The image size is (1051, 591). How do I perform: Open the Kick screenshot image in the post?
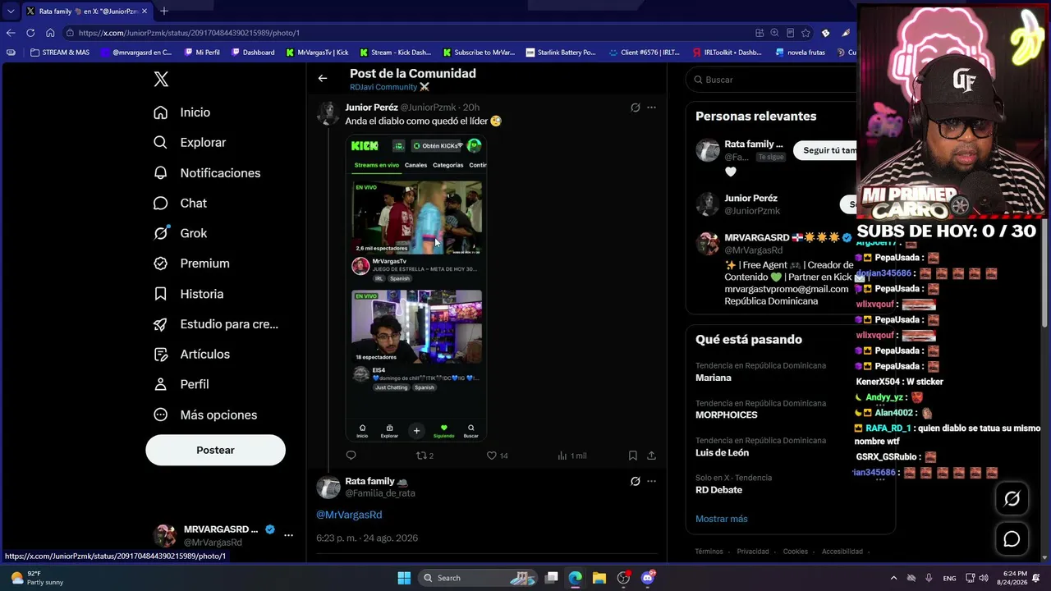[x=416, y=289]
